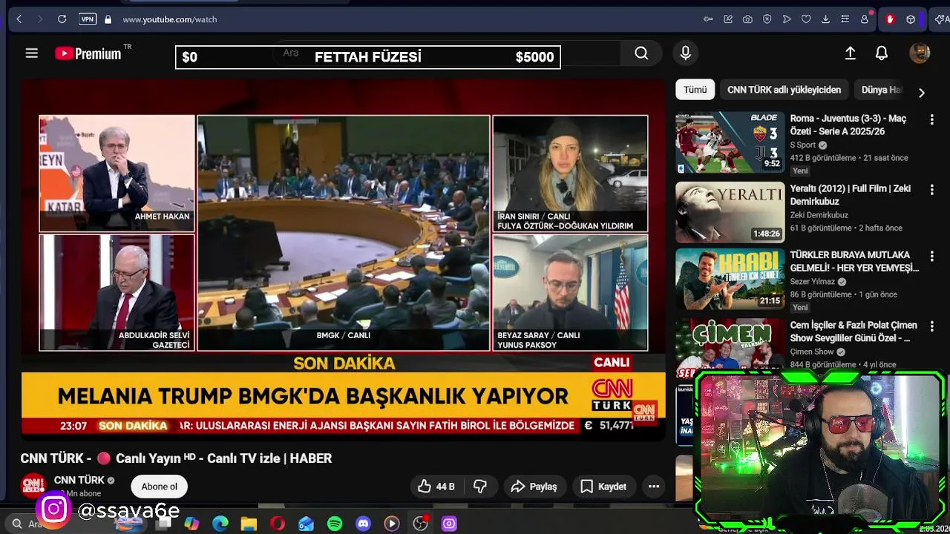Open the YouTube hamburger guide menu

pyautogui.click(x=31, y=53)
